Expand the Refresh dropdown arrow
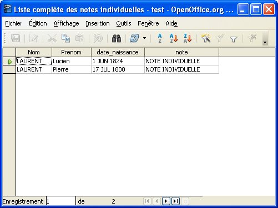The image size is (278, 208). coord(144,38)
